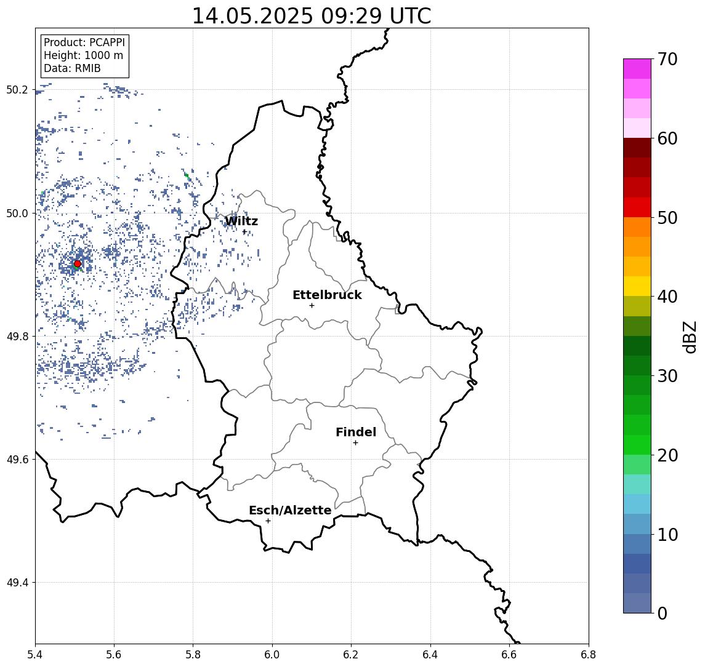Viewport: 705px width, 667px height.
Task: Click the colorbar tick label 20
Action: [x=667, y=455]
